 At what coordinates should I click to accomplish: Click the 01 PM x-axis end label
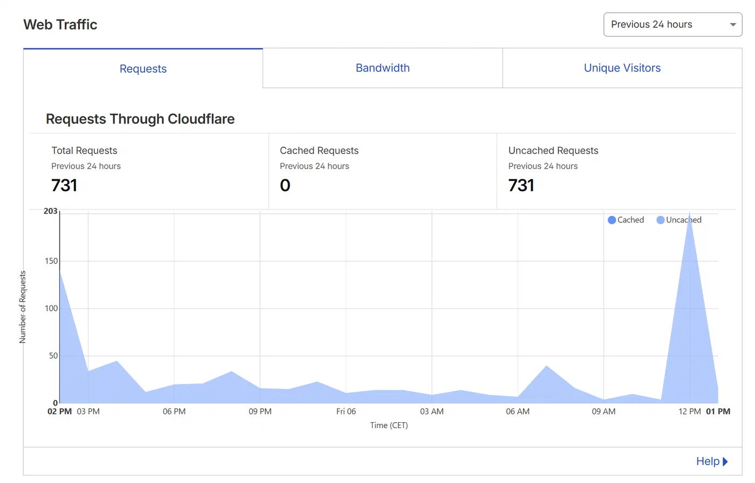point(718,411)
